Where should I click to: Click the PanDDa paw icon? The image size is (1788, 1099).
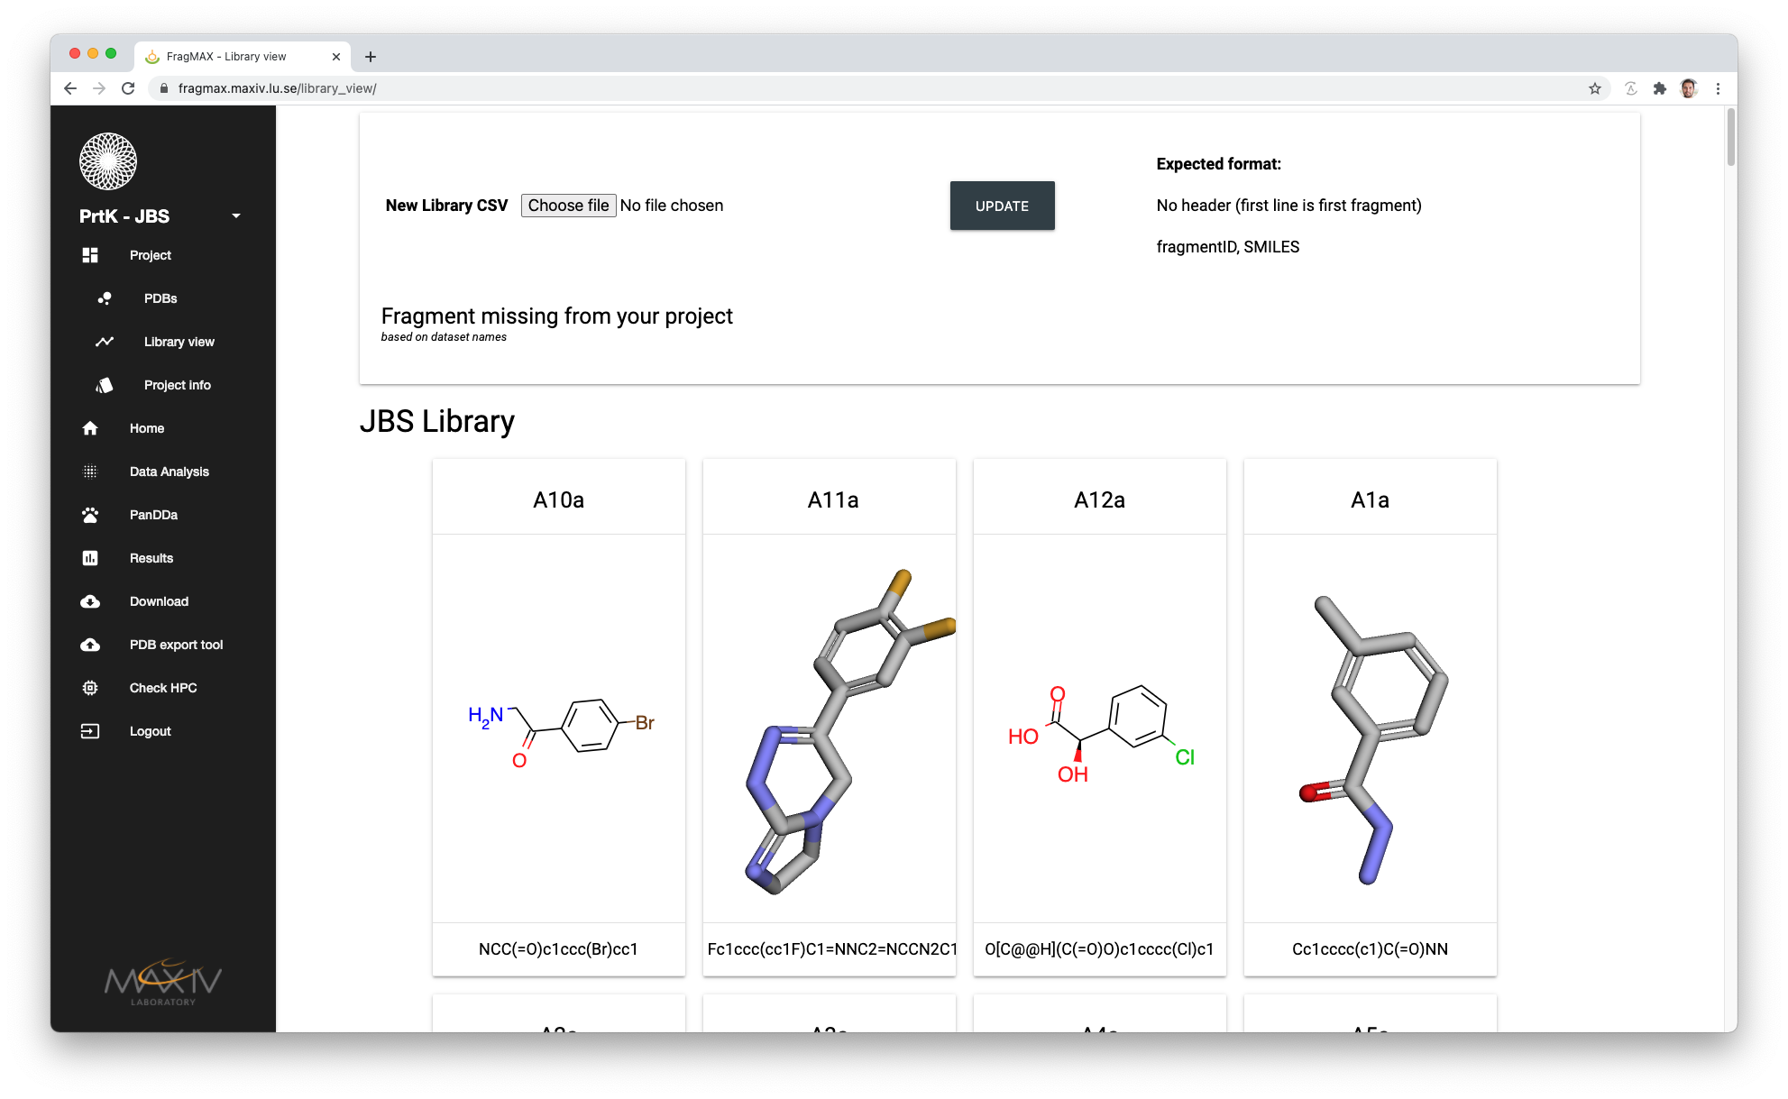tap(90, 515)
